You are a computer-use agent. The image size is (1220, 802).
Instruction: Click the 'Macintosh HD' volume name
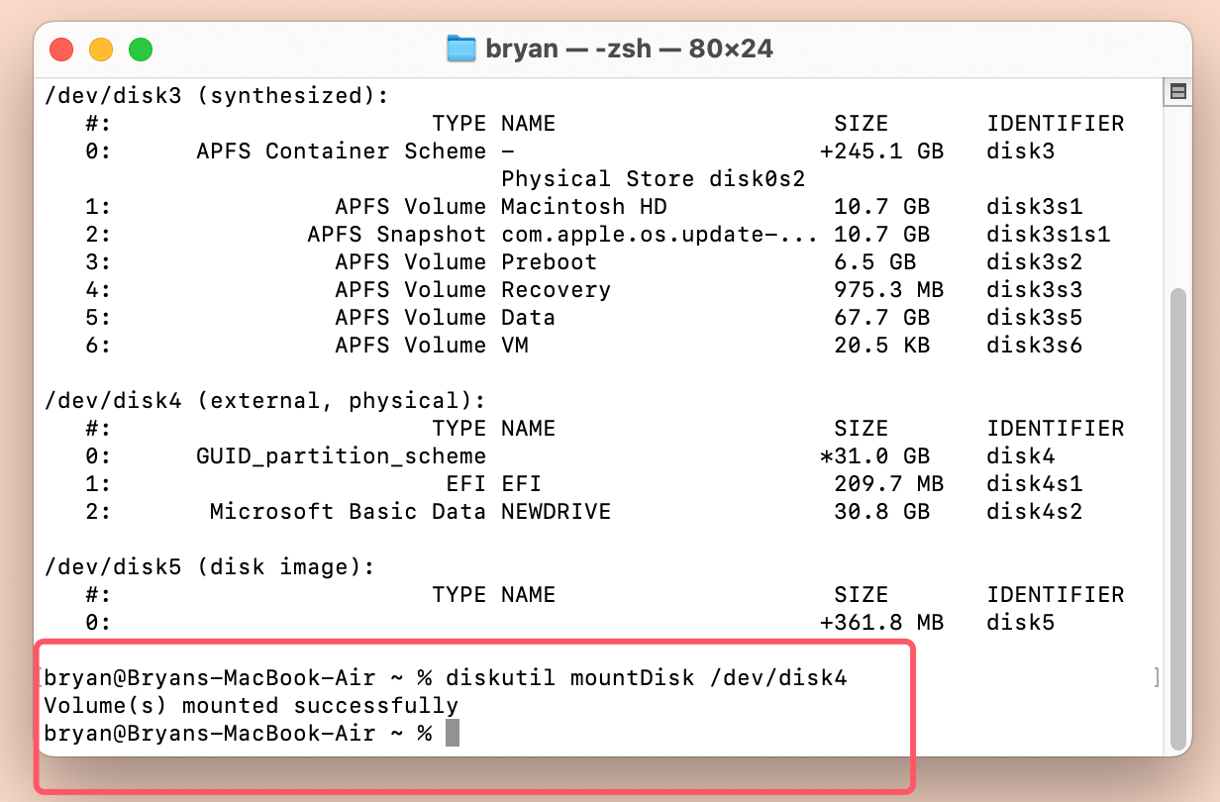(584, 207)
